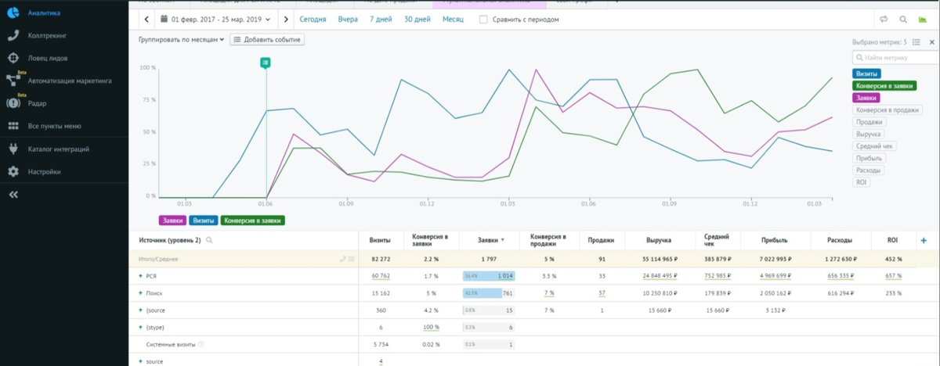The width and height of the screenshot is (940, 366).
Task: Select the 7 дней quick period
Action: click(x=381, y=19)
